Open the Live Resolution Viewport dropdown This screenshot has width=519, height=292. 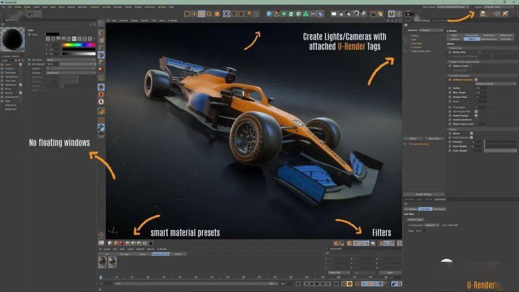coord(432,225)
